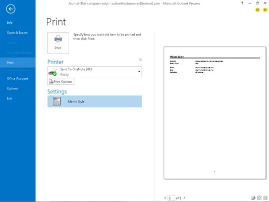Send a smile feedback with happy face

pyautogui.click(x=257, y=10)
